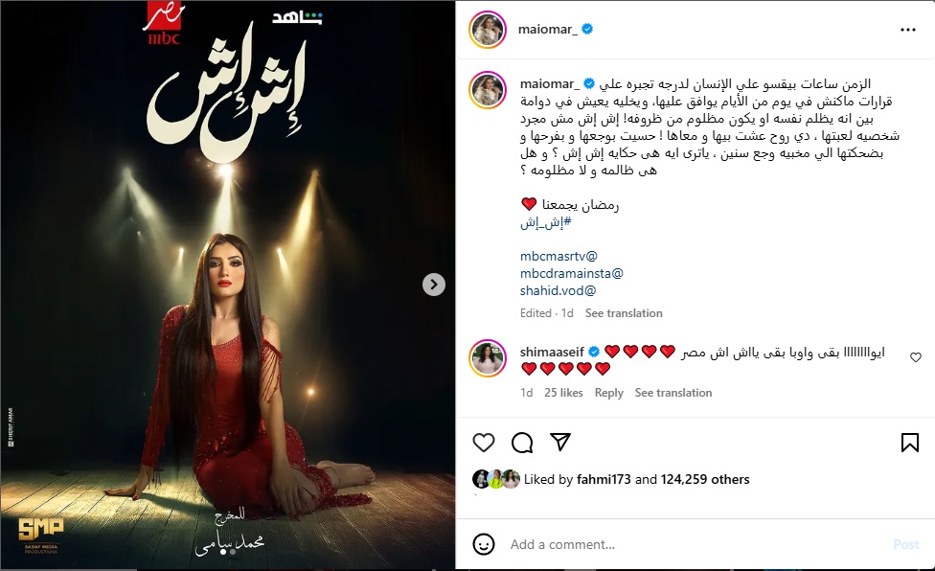Viewport: 935px width, 571px height.
Task: Click liker avatars beside Liked by
Action: click(496, 479)
